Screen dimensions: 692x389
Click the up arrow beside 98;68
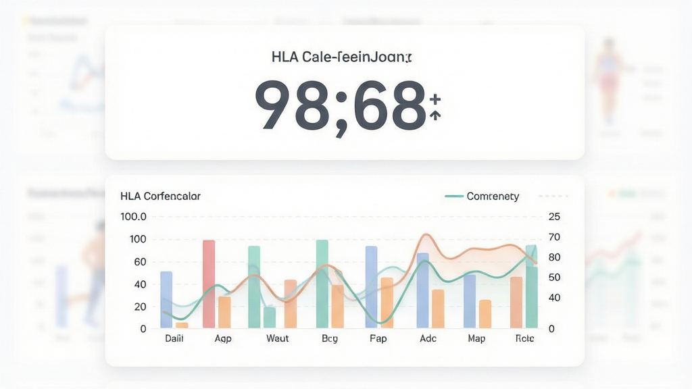coord(435,115)
